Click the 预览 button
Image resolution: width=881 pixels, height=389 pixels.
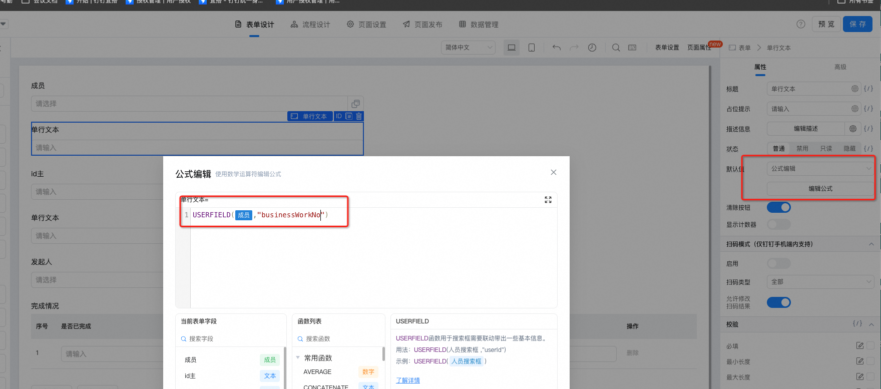[826, 24]
